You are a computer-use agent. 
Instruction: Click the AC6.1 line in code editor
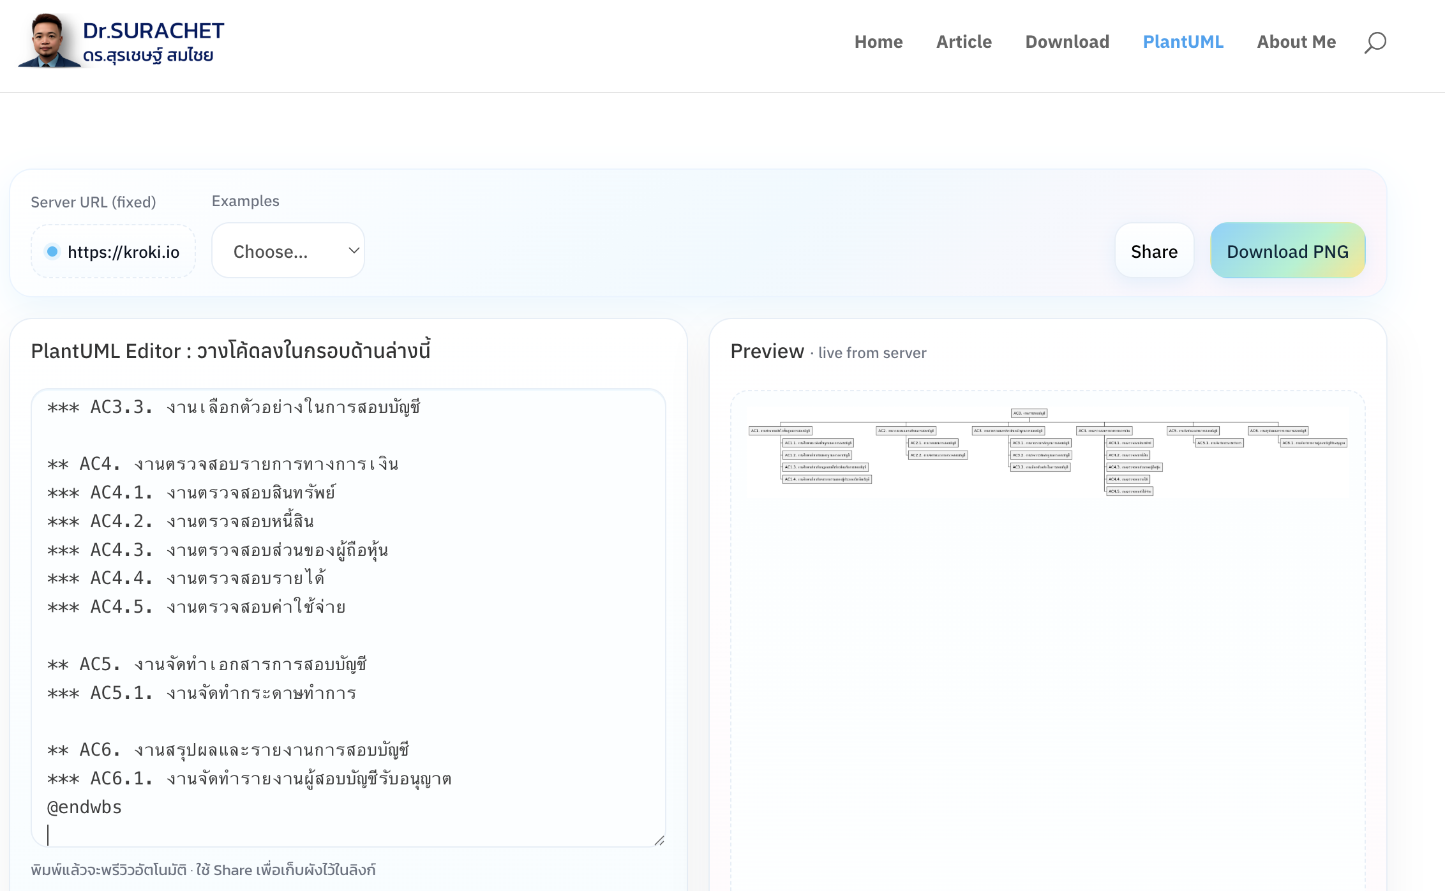point(249,779)
